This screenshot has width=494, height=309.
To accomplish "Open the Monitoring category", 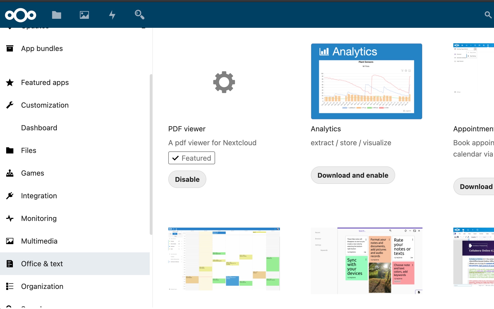I will [x=75, y=218].
